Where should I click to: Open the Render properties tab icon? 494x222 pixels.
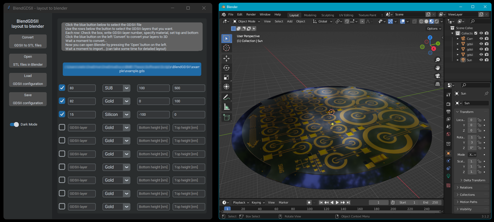(x=448, y=104)
